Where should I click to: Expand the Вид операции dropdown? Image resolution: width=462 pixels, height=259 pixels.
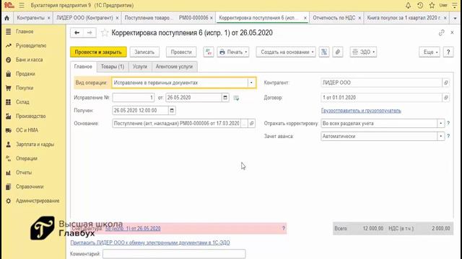coord(251,83)
